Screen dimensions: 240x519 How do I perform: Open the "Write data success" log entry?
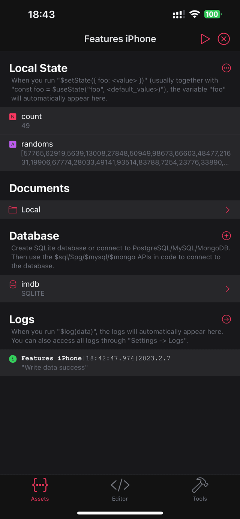coord(120,363)
